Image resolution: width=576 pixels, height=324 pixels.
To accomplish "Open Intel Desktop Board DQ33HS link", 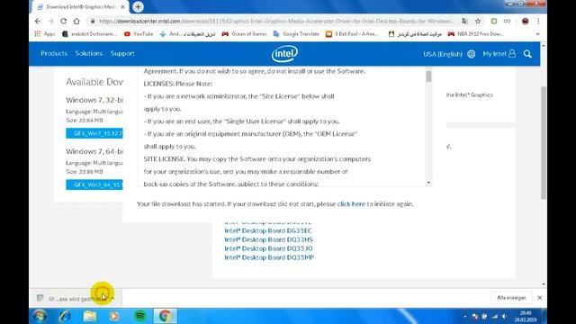I will point(268,239).
